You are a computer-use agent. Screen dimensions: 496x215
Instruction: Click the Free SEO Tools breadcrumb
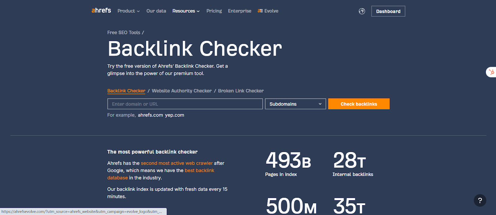124,32
